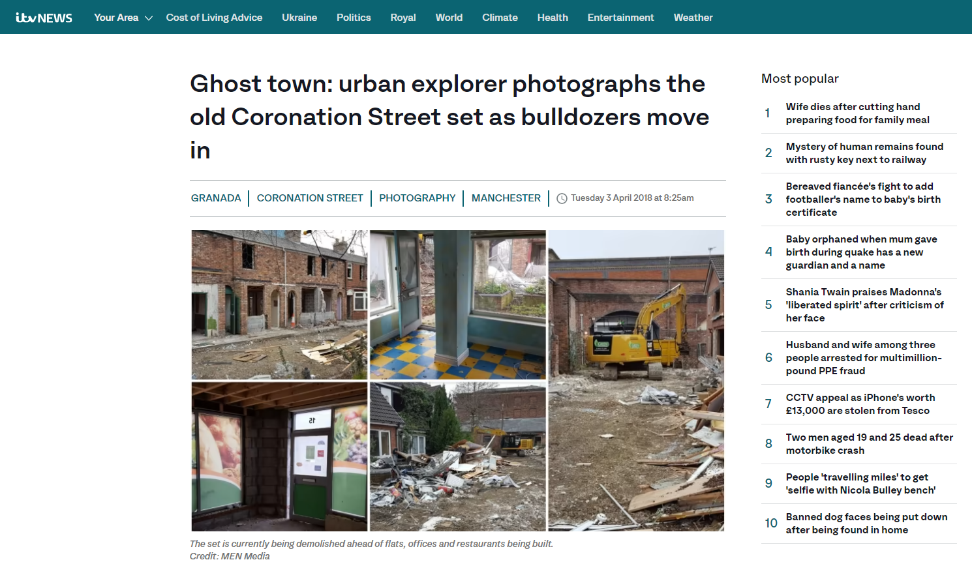The image size is (972, 562).
Task: Click the MANCHESTER tag link
Action: click(506, 198)
